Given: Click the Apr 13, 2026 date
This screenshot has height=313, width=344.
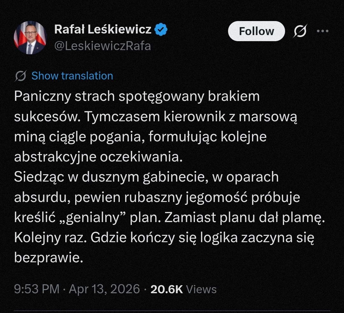Looking at the screenshot, I should tap(104, 289).
